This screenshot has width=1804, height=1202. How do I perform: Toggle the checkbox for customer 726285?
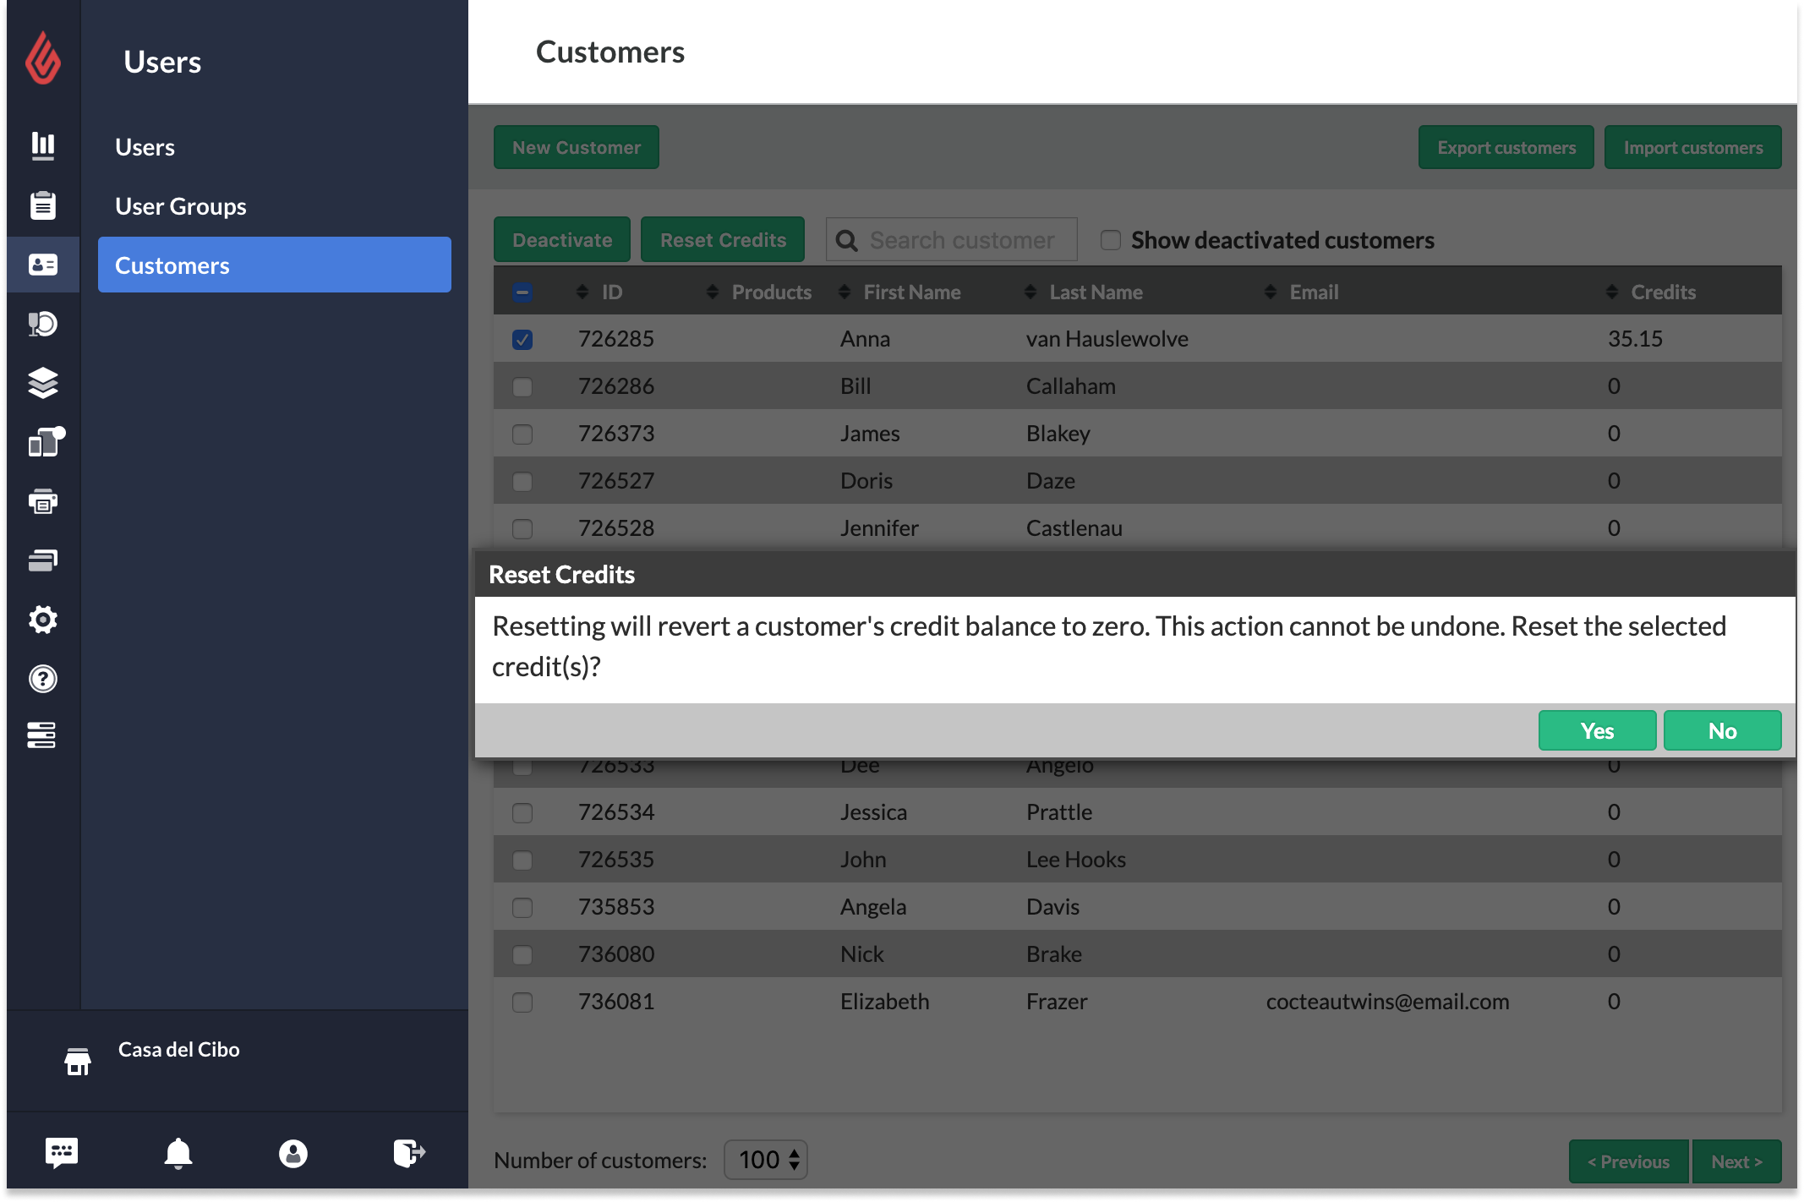pos(522,340)
